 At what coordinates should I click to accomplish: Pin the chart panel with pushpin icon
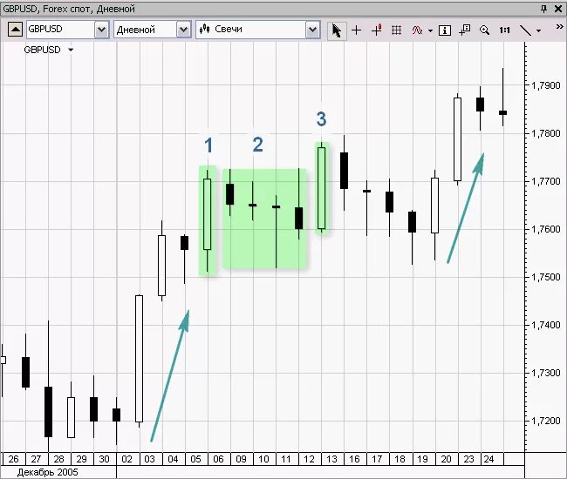click(543, 9)
